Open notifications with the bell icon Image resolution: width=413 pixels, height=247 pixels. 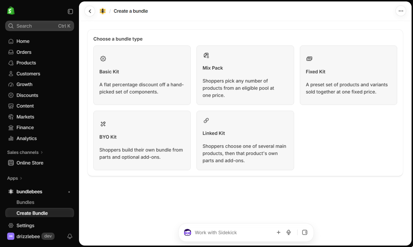pyautogui.click(x=70, y=236)
